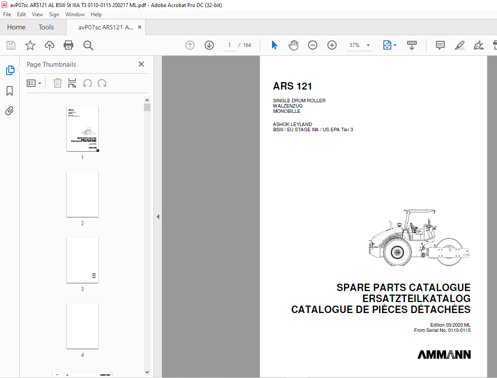Open the Edit menu

coord(21,14)
